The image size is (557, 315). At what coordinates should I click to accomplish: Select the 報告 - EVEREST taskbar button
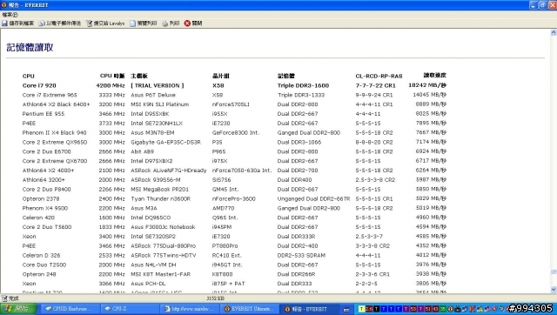tap(309, 309)
